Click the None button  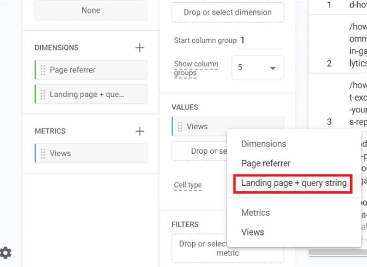tap(91, 11)
